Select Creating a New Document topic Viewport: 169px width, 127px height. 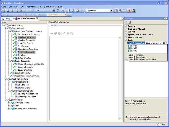click(x=28, y=34)
